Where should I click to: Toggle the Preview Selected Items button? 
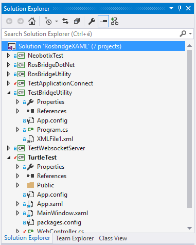click(x=103, y=21)
